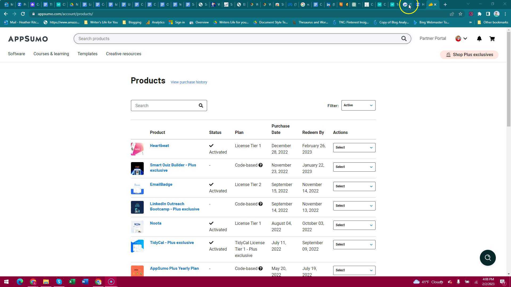Screen dimensions: 511x287
Task: Click the notifications bell icon
Action: point(479,39)
